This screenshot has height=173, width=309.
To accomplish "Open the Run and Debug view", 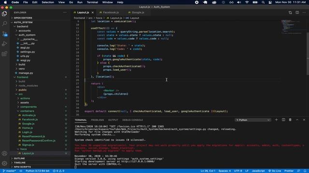I will 4,44.
